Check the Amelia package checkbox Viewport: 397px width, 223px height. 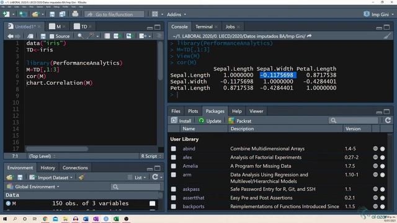pyautogui.click(x=174, y=166)
